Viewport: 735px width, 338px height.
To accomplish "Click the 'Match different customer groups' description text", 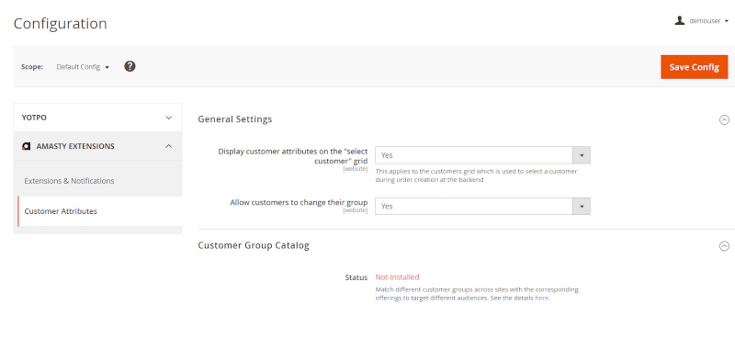I will [x=477, y=294].
